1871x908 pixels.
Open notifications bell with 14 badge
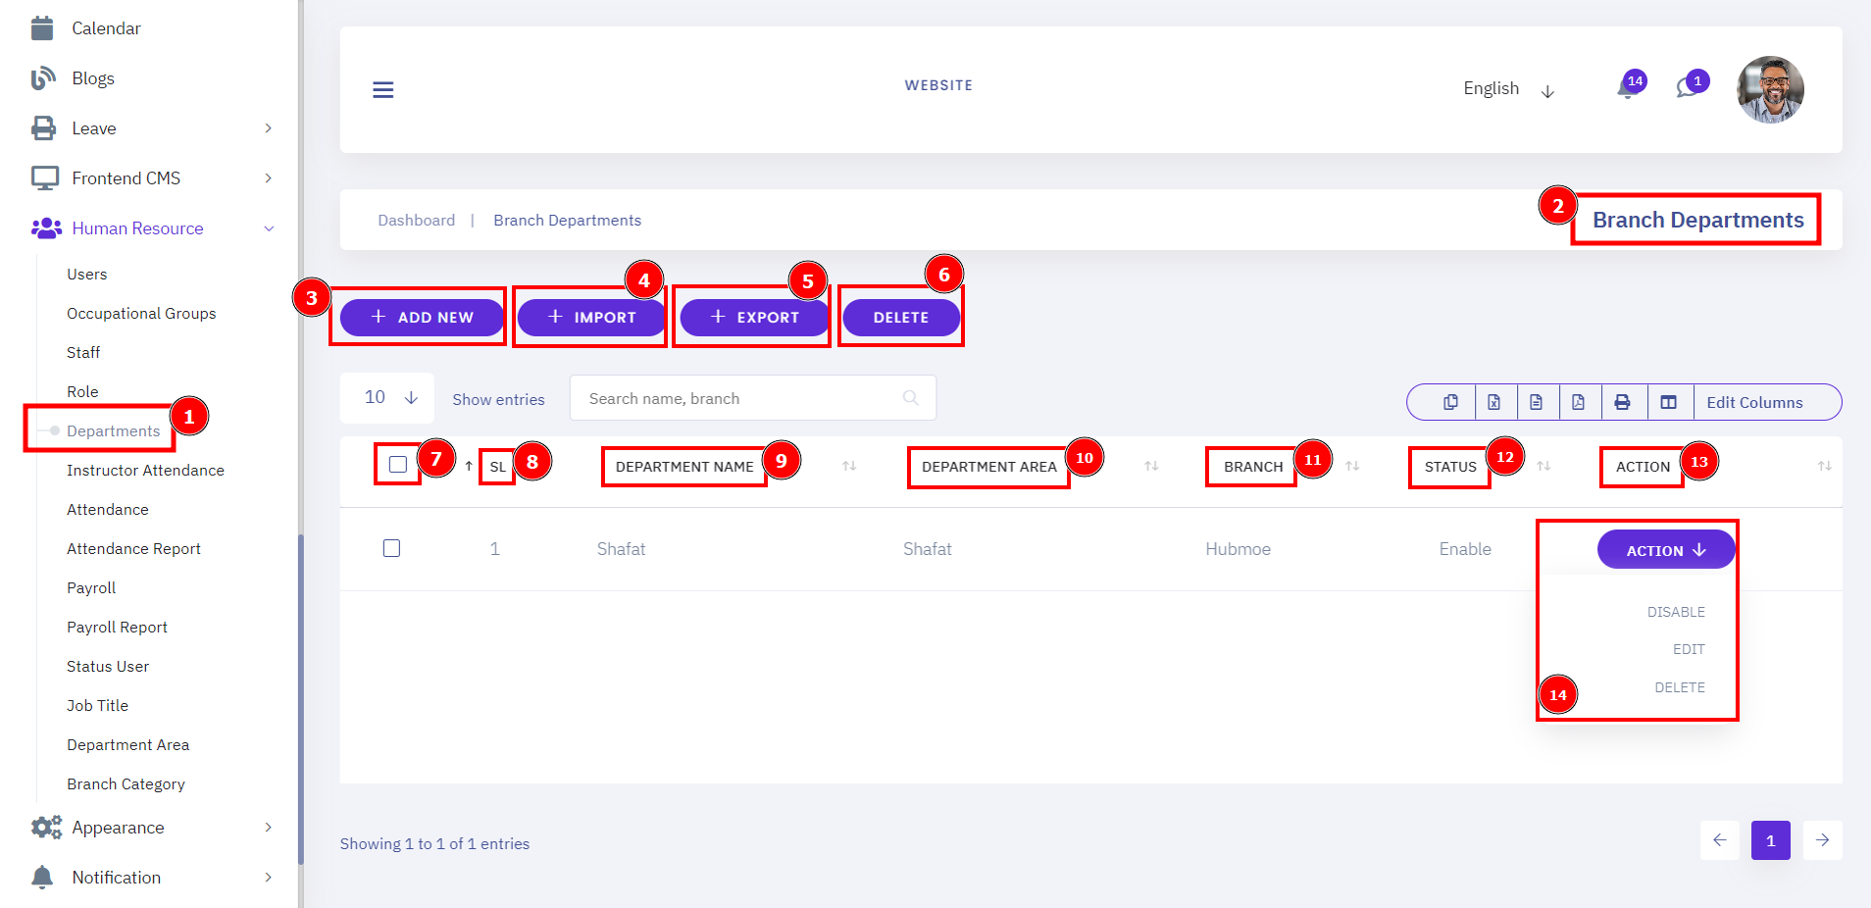(1628, 86)
